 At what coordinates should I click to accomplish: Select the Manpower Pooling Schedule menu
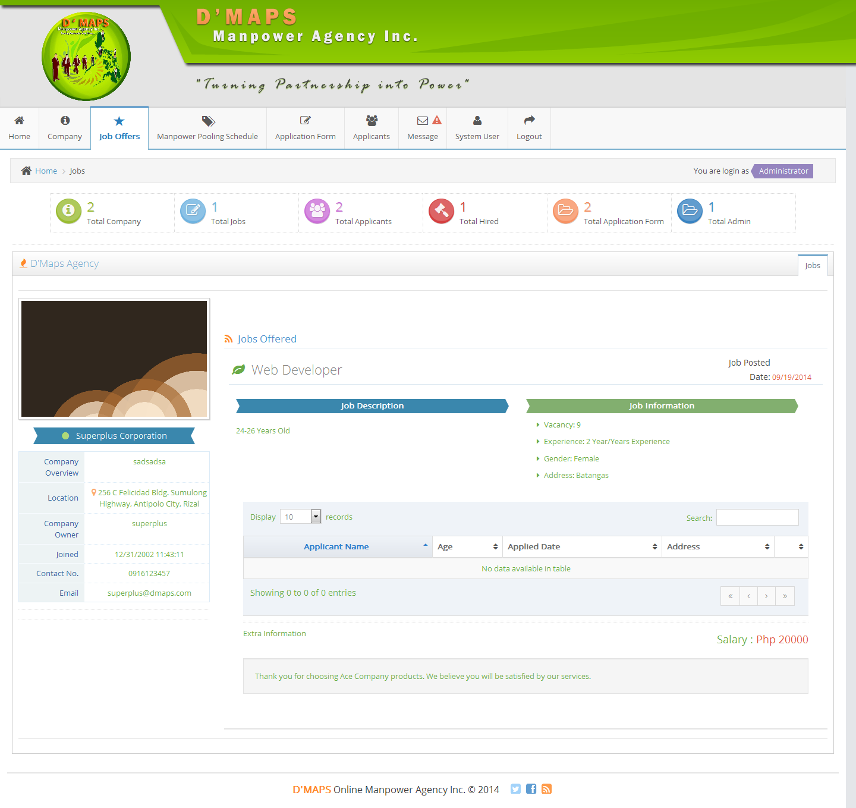click(207, 128)
